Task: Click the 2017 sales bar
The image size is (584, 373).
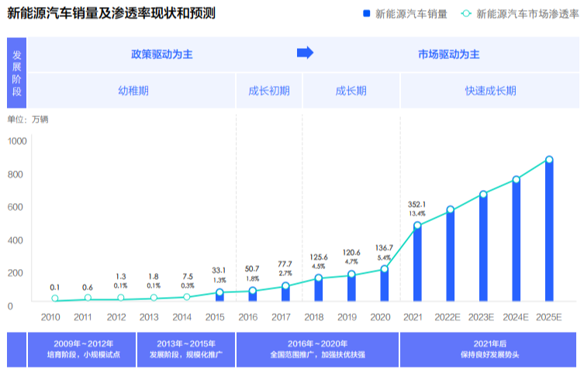Action: tap(285, 293)
